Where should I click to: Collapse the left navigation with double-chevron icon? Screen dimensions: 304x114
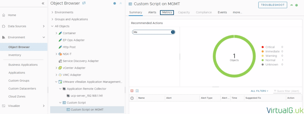pos(43,3)
